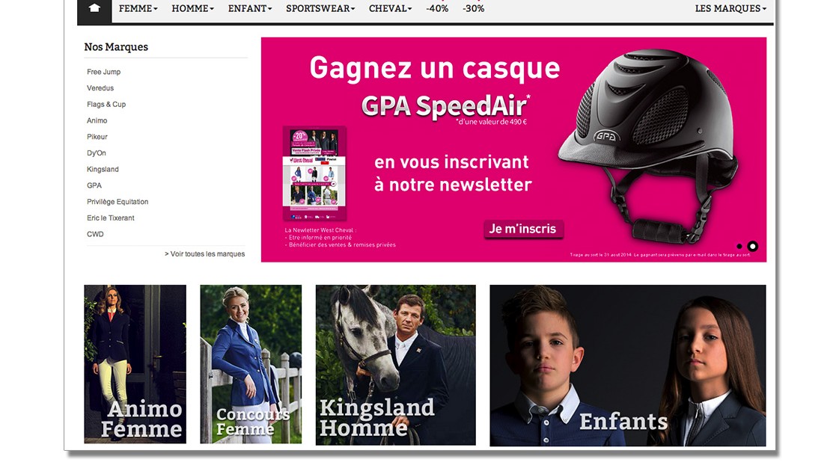
Task: Open the SPORTSWEAR menu
Action: pos(320,8)
